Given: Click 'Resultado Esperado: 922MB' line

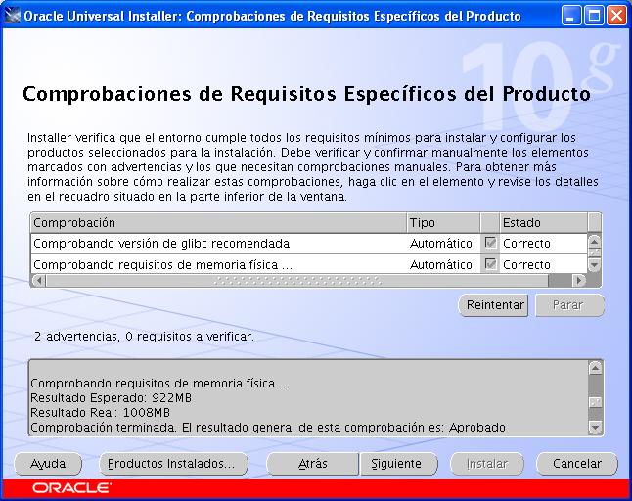Looking at the screenshot, I should [111, 398].
